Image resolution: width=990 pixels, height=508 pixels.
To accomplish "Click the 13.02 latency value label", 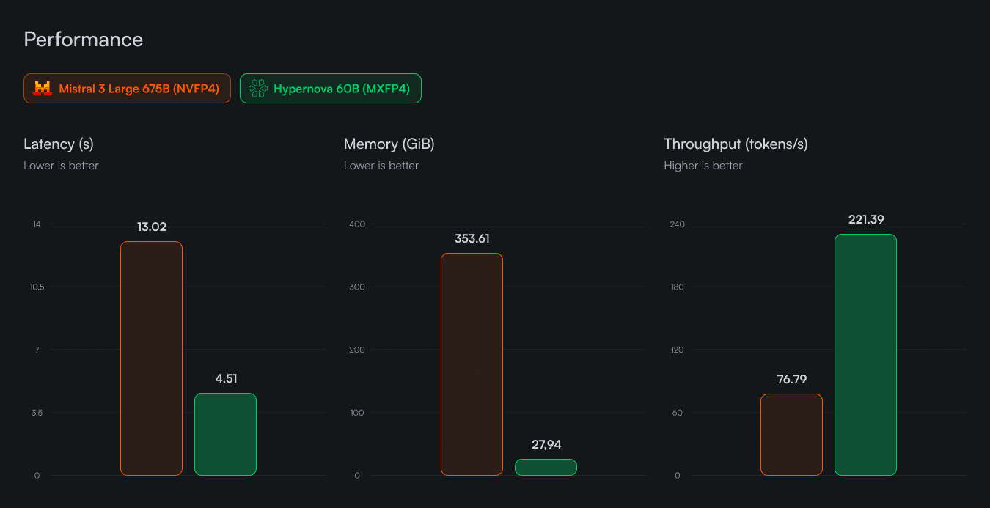I will [152, 227].
